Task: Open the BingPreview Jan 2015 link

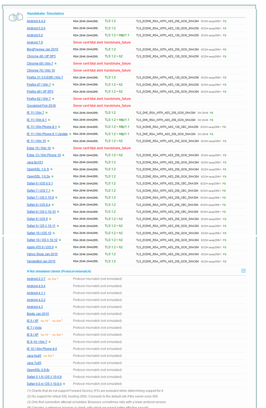Action: 42,49
